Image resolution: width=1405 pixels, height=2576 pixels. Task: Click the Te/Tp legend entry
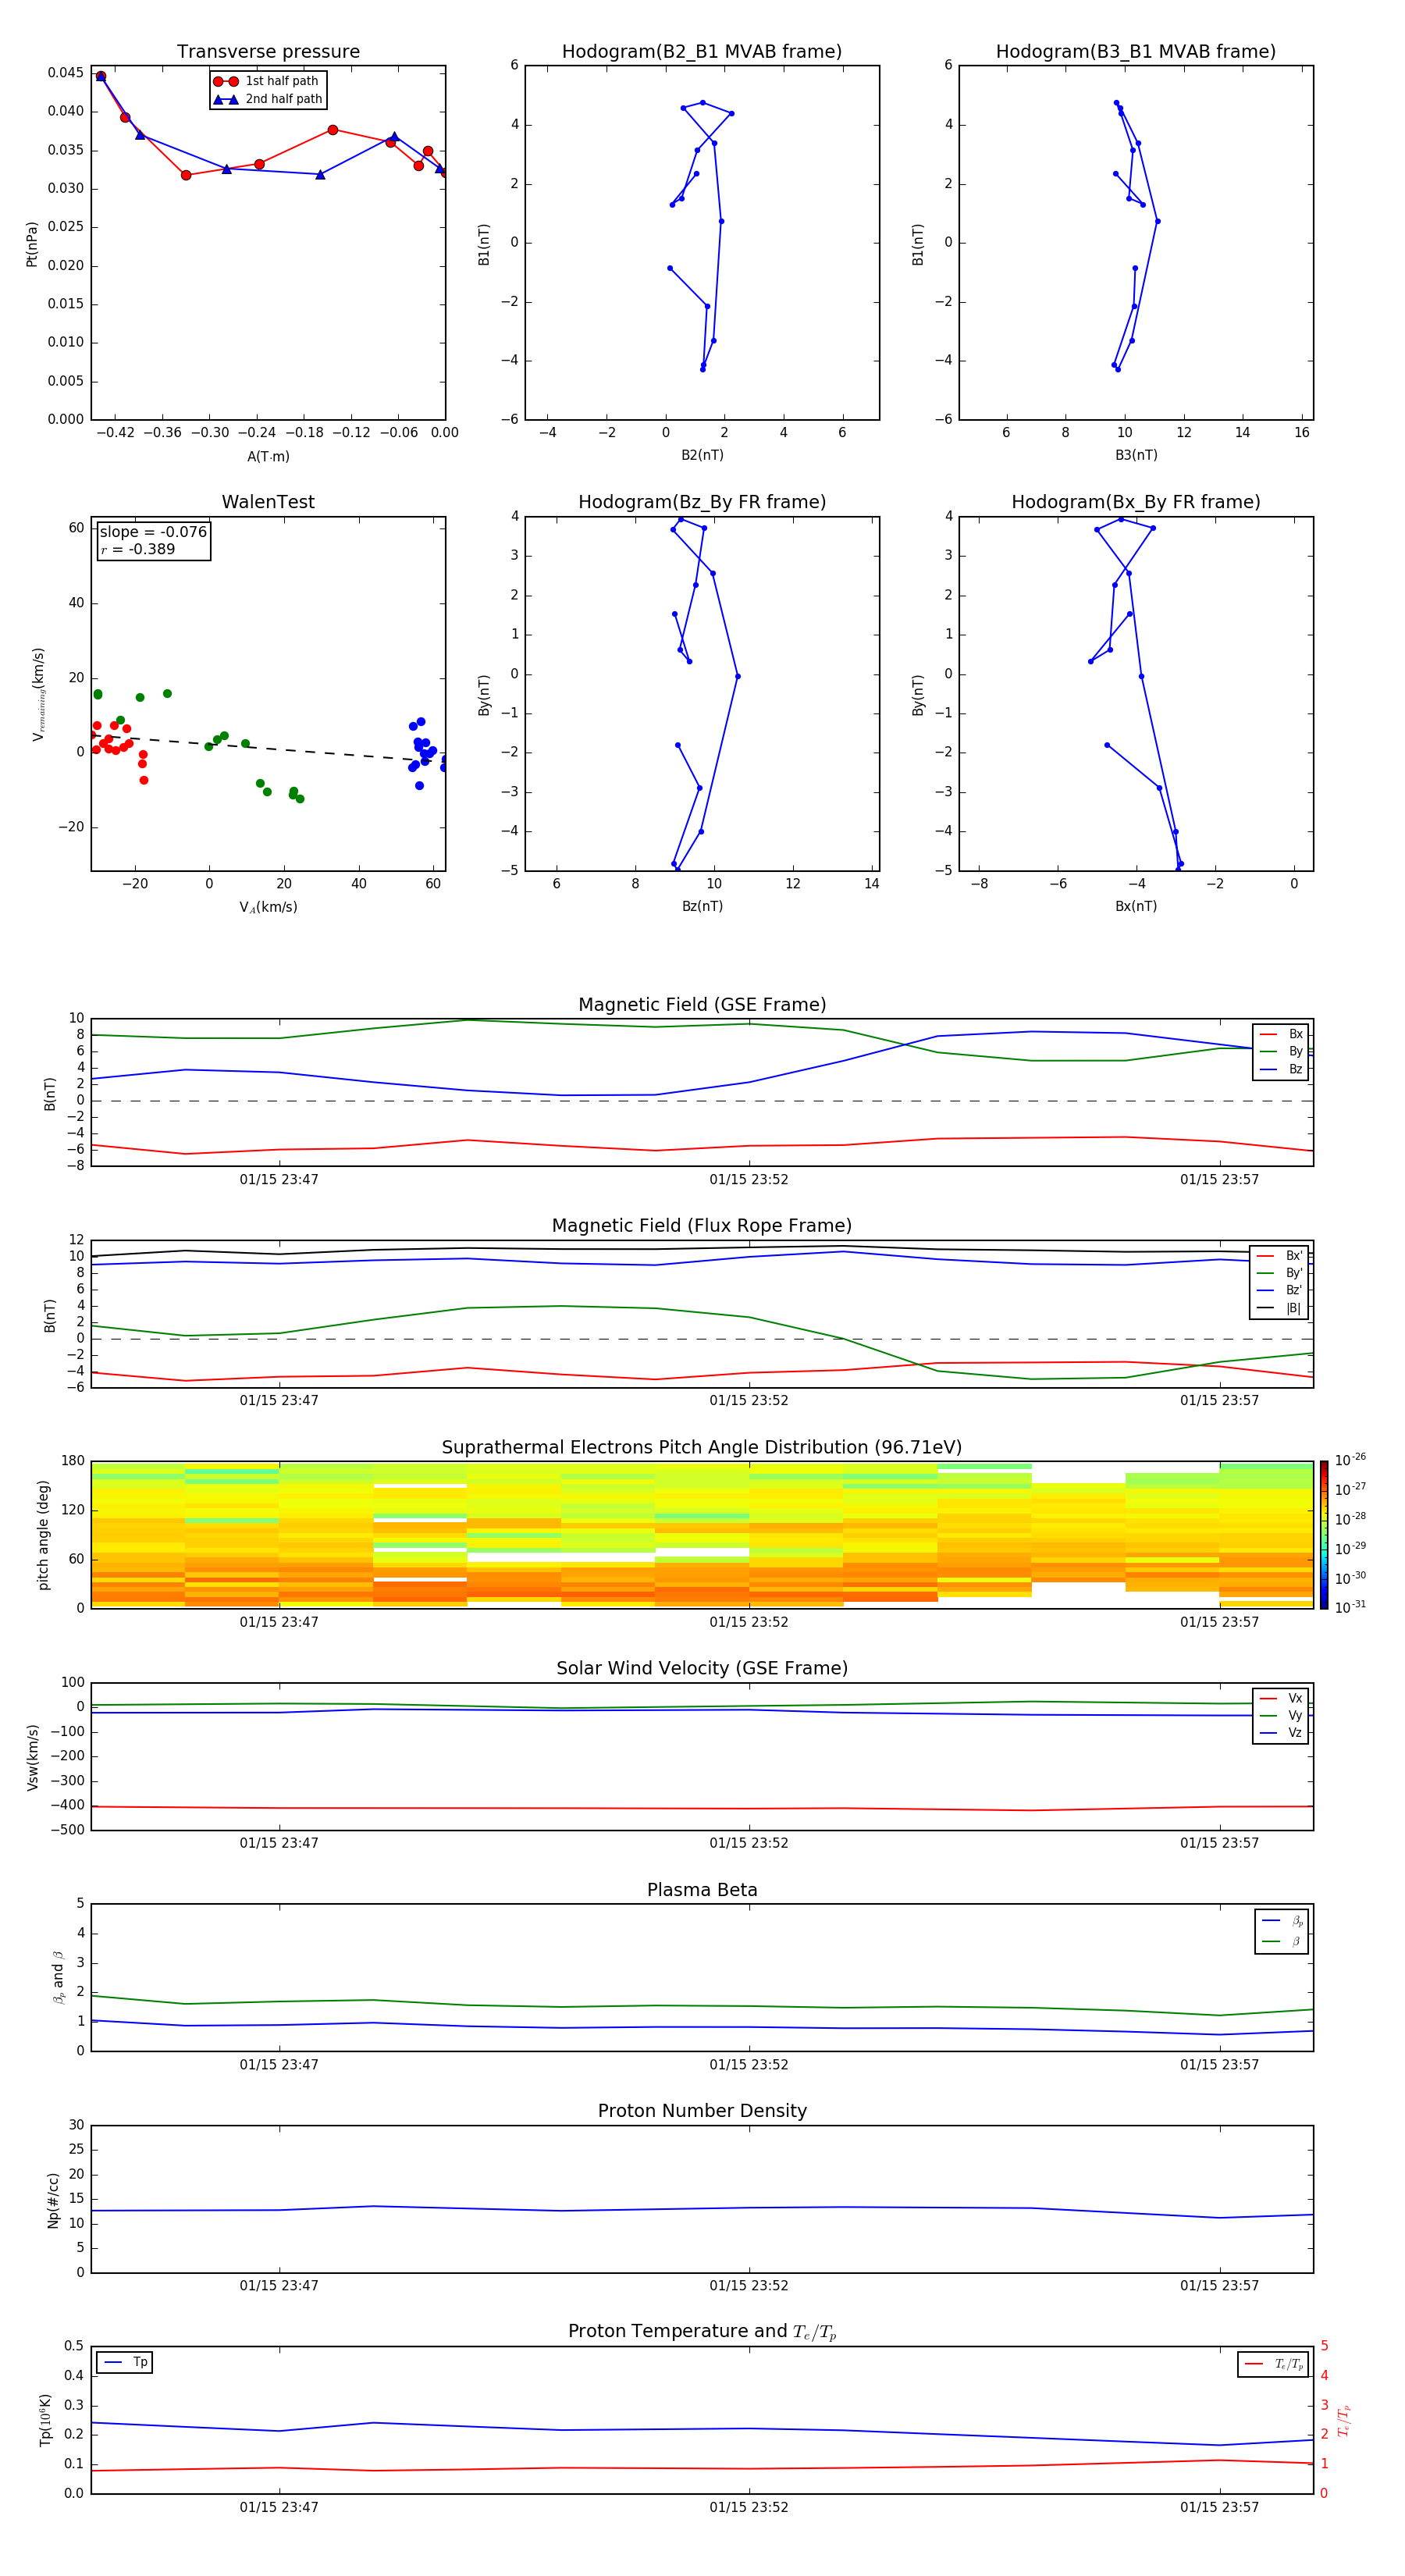[x=1274, y=2364]
